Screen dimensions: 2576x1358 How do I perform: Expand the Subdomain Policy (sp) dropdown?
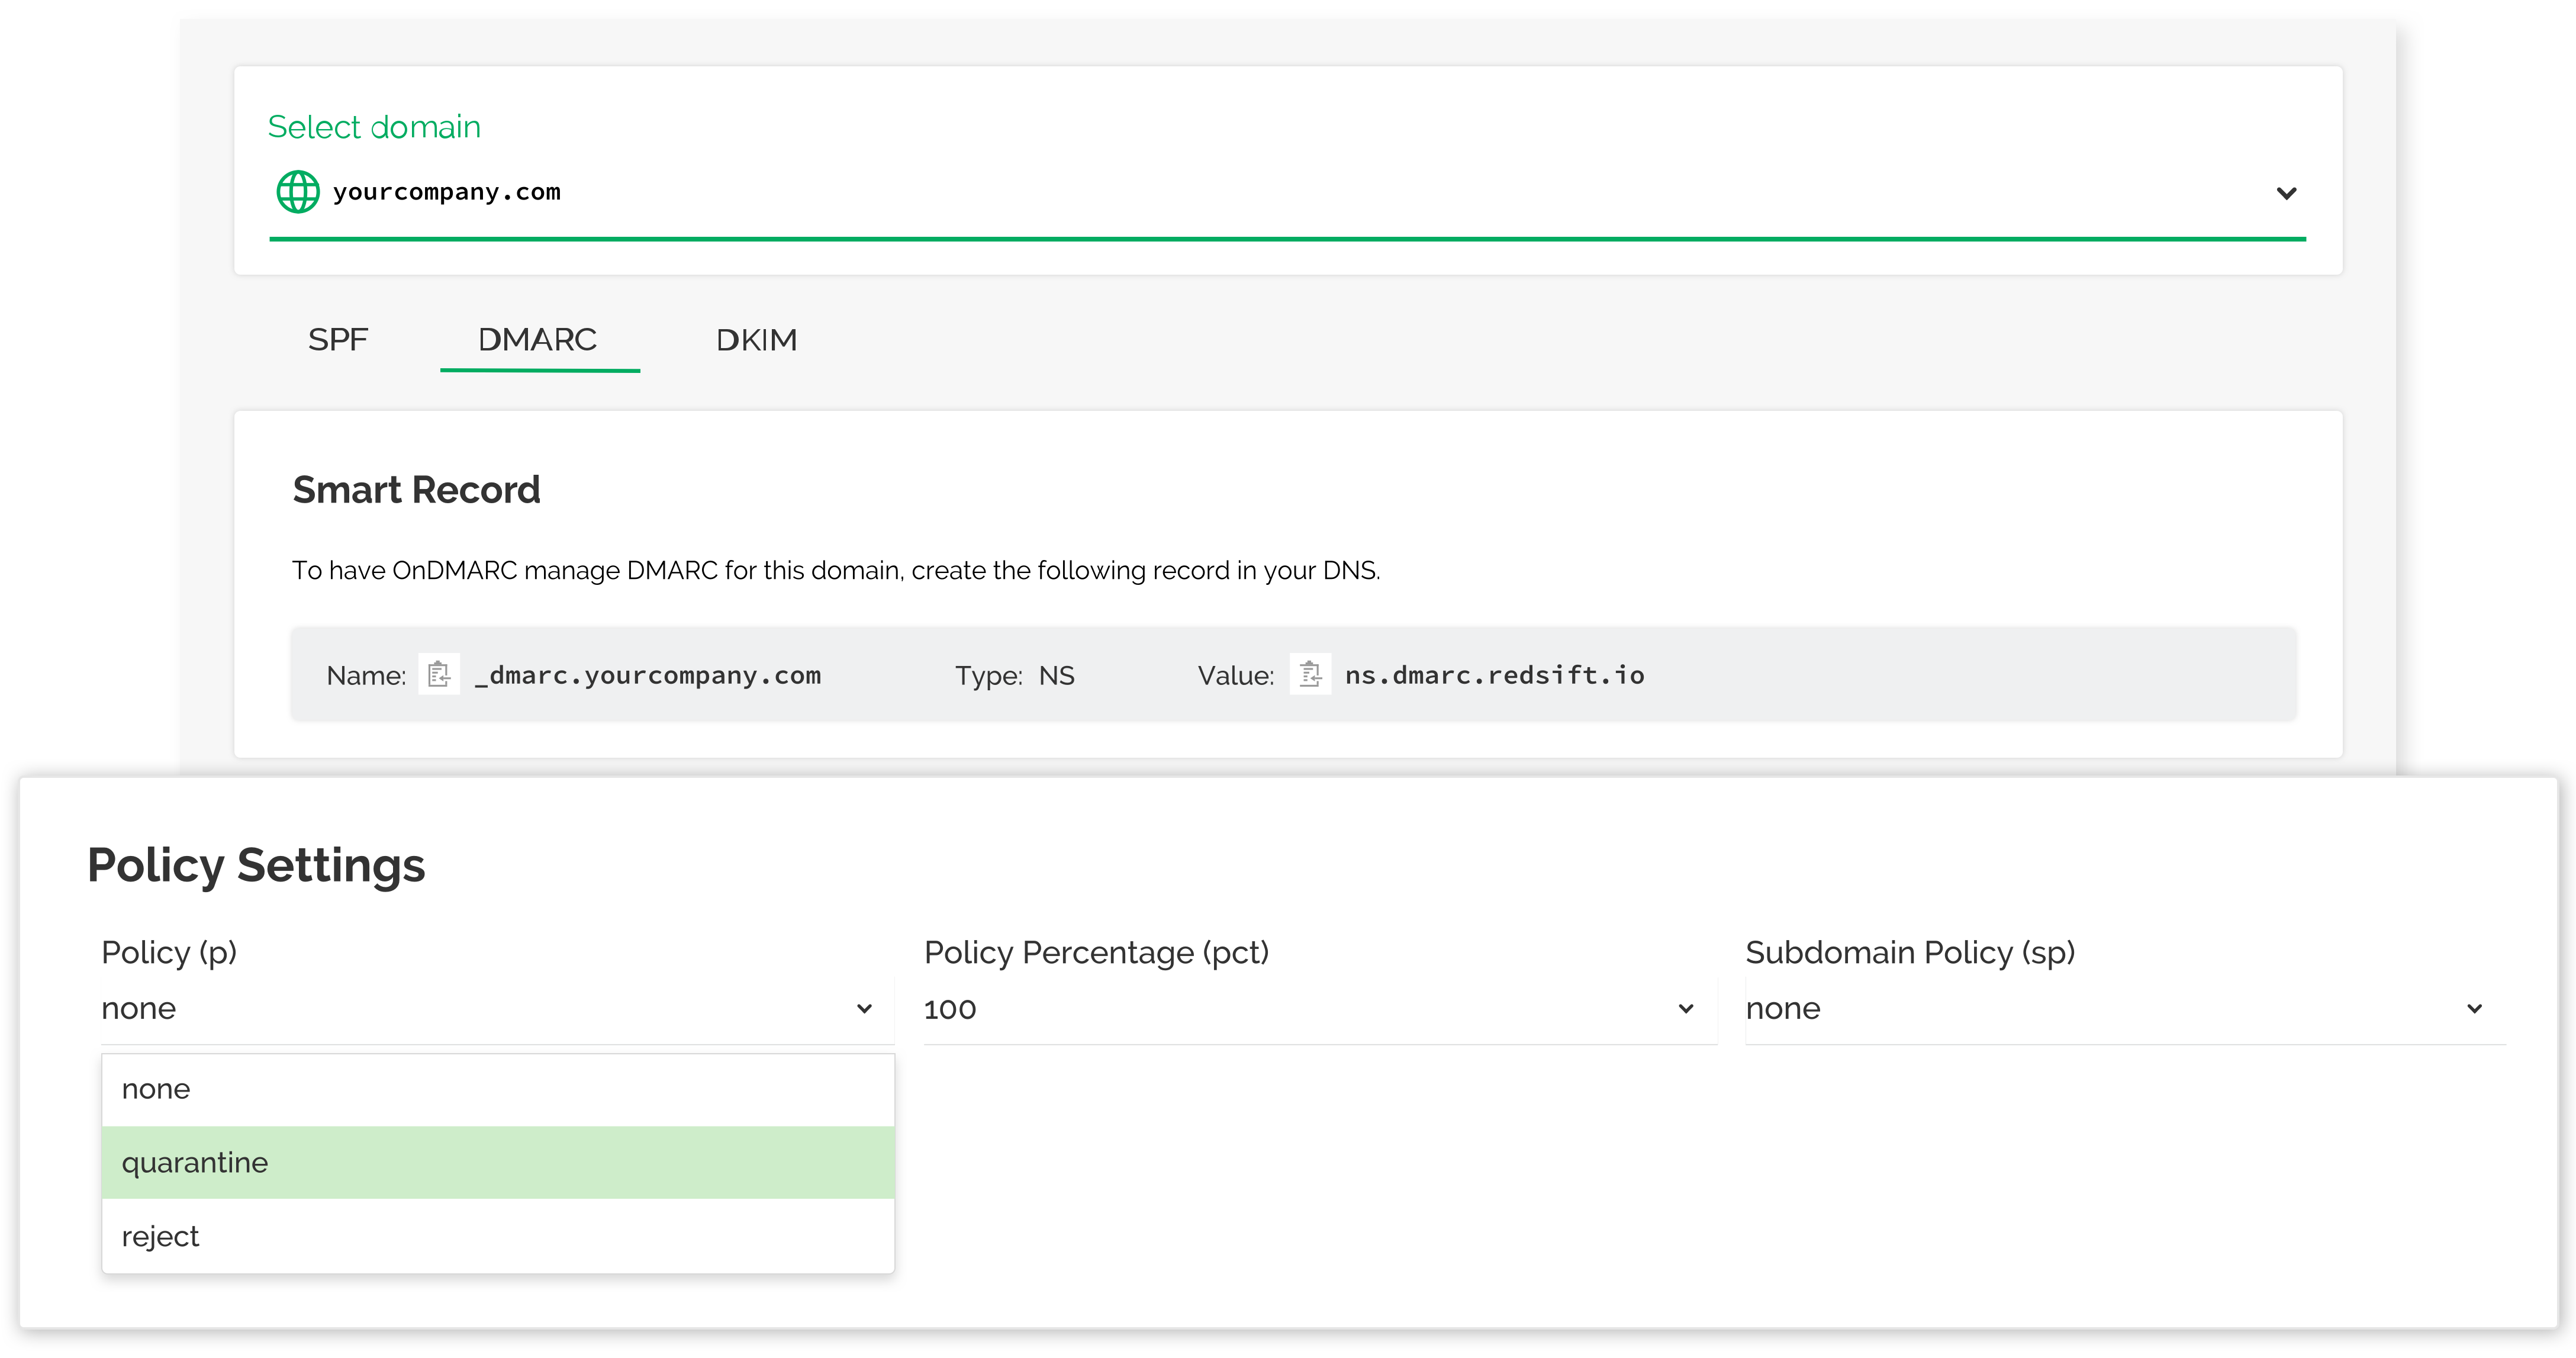2475,1009
